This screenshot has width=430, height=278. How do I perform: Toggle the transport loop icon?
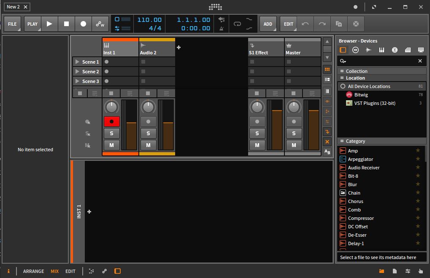237,24
